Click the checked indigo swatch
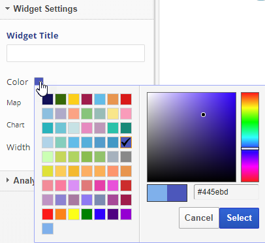The height and width of the screenshot is (243, 265). click(x=126, y=142)
